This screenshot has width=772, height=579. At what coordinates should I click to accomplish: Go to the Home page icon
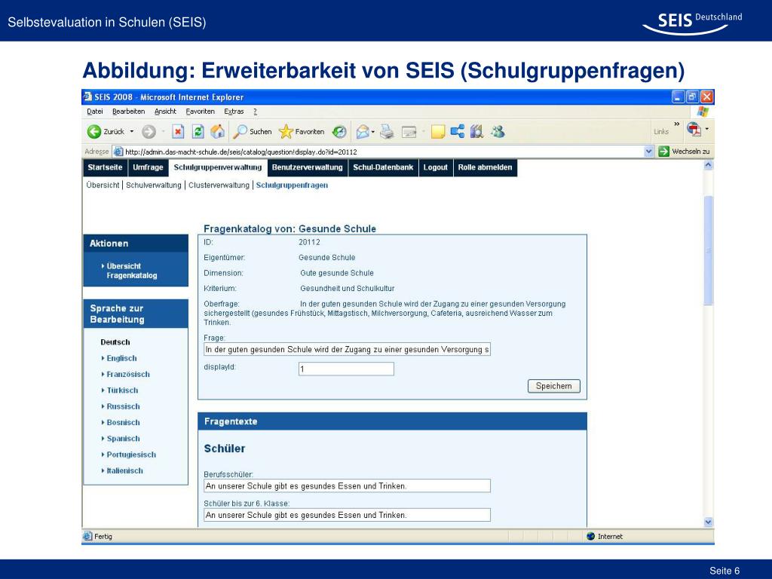[x=217, y=131]
